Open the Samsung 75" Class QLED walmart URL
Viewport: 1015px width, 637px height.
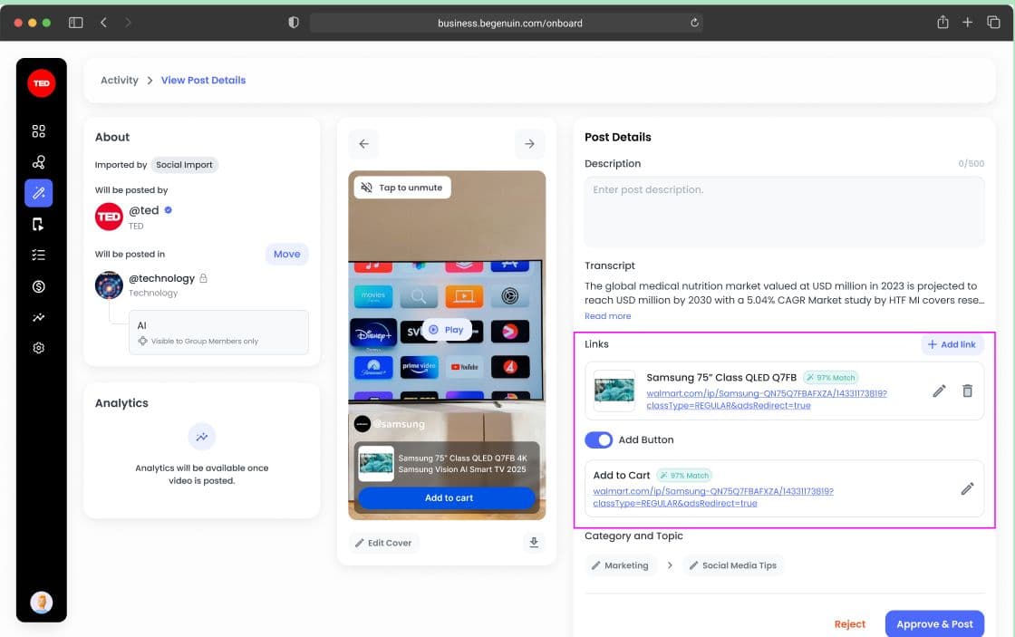coord(767,400)
